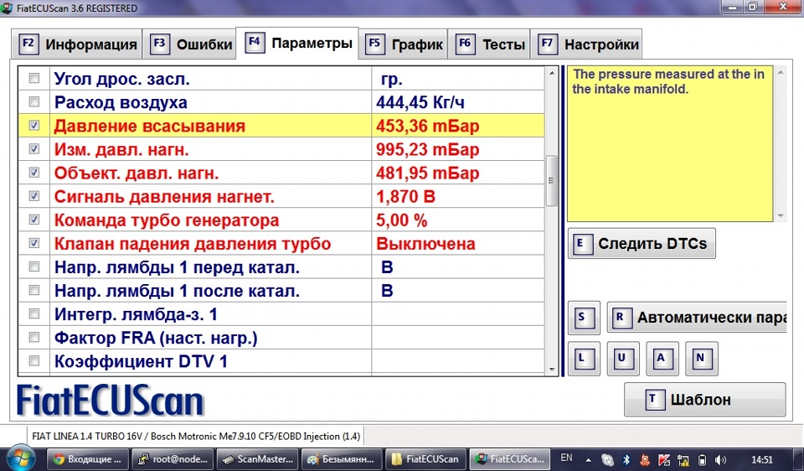
Task: Click the Автоматически пара button
Action: pyautogui.click(x=696, y=317)
